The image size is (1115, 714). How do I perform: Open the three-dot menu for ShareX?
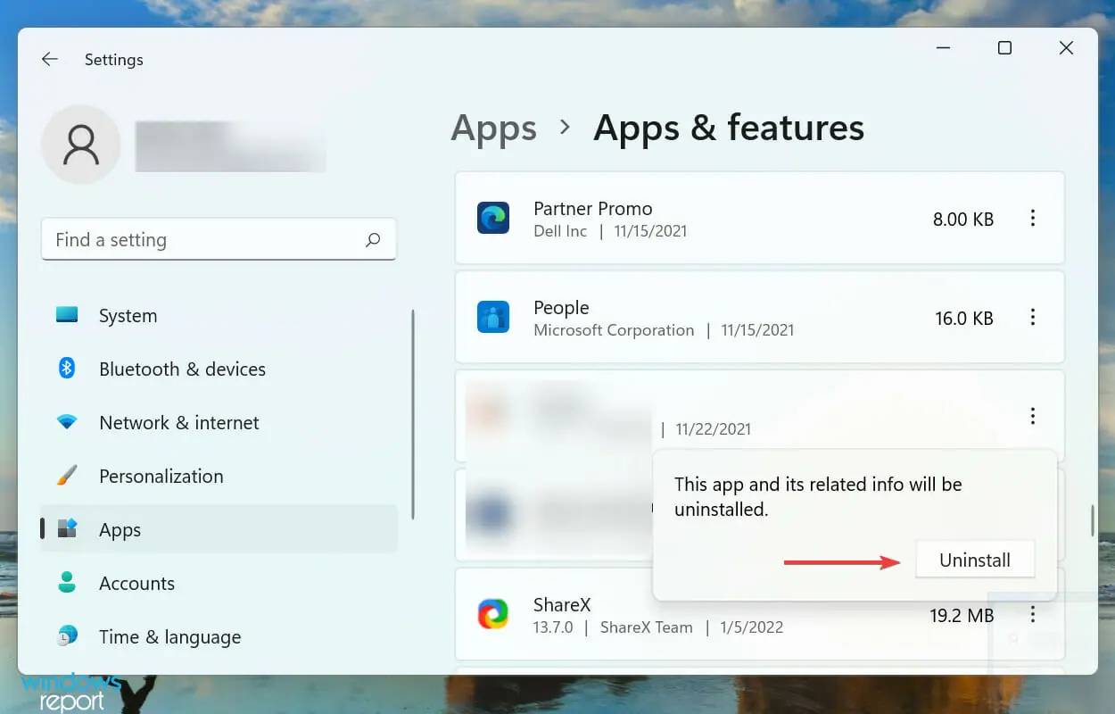[1033, 614]
